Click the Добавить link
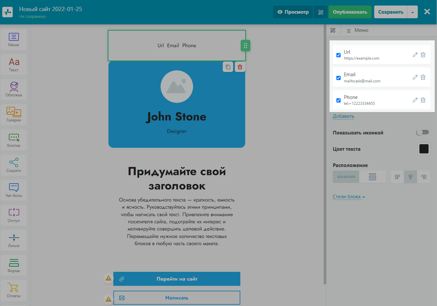Viewport: 437px width, 306px height. (343, 116)
